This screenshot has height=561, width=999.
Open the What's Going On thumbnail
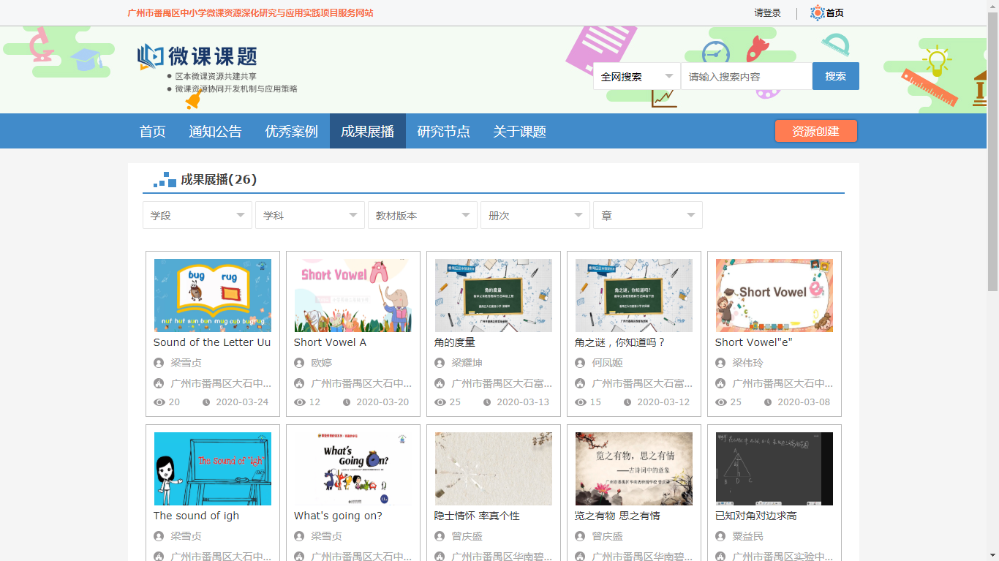(x=353, y=469)
